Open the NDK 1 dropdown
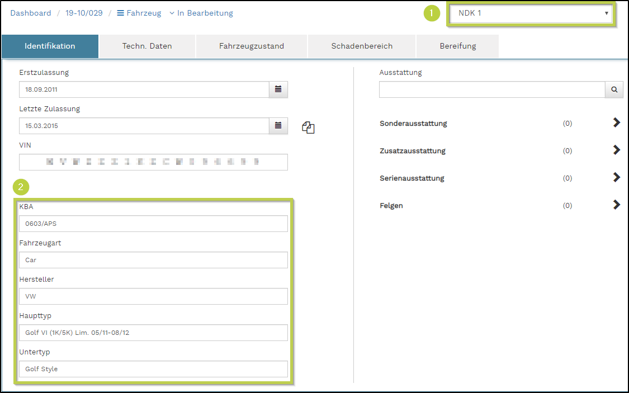The height and width of the screenshot is (393, 629). [531, 13]
